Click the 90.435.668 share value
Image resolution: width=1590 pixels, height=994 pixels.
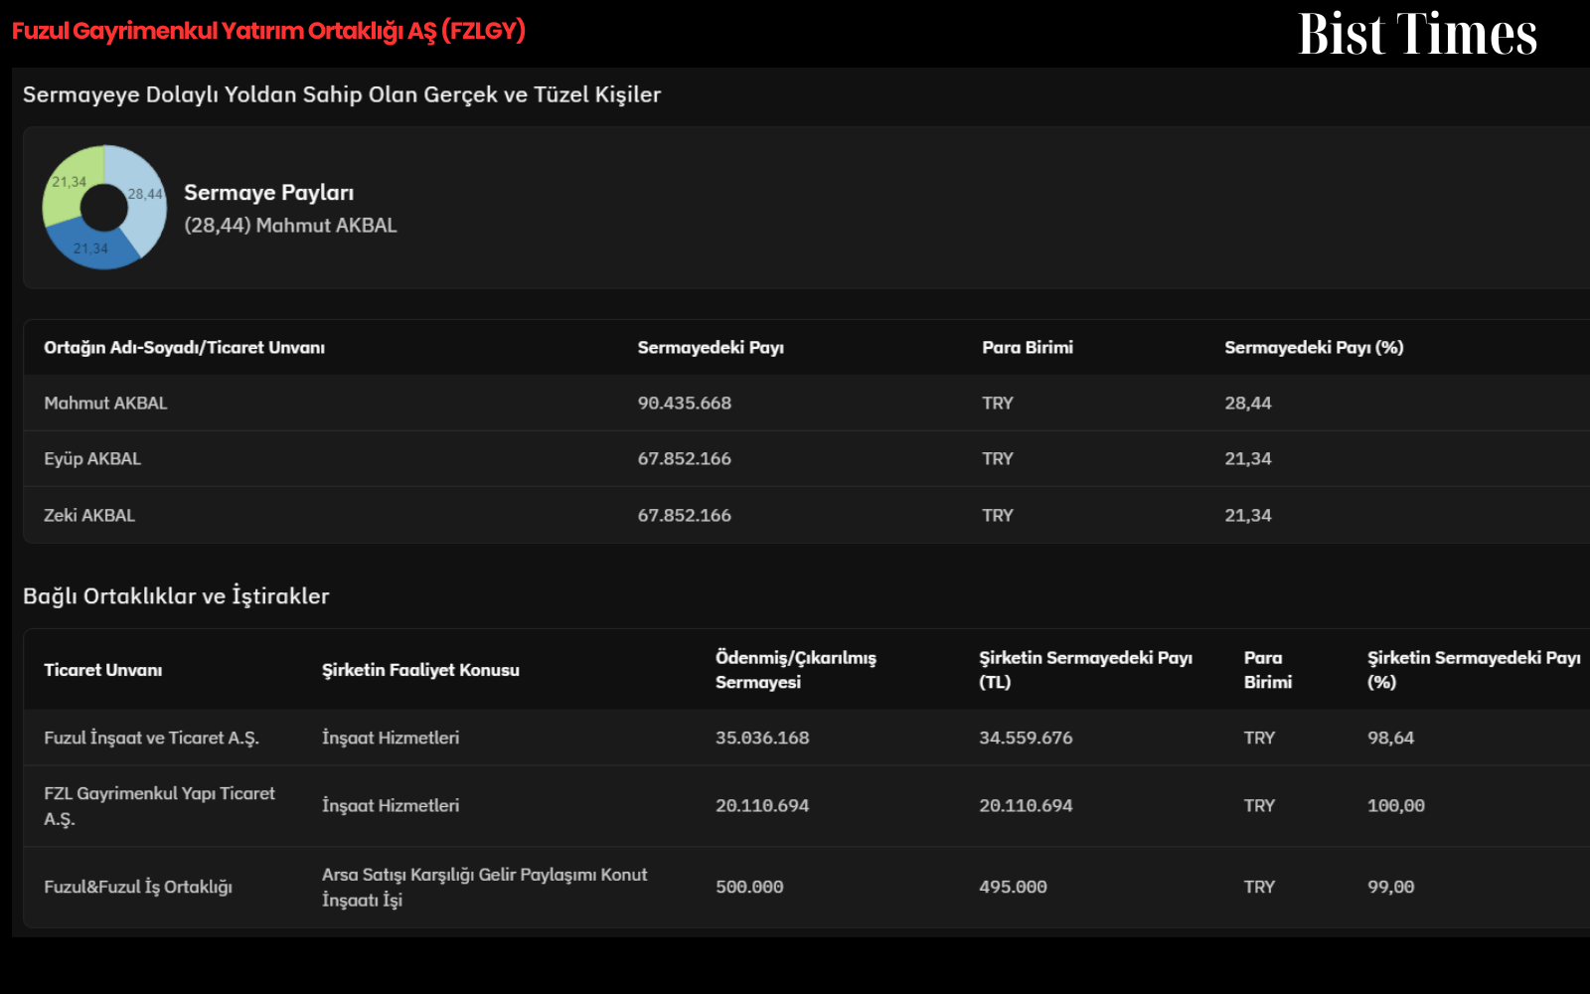tap(685, 404)
